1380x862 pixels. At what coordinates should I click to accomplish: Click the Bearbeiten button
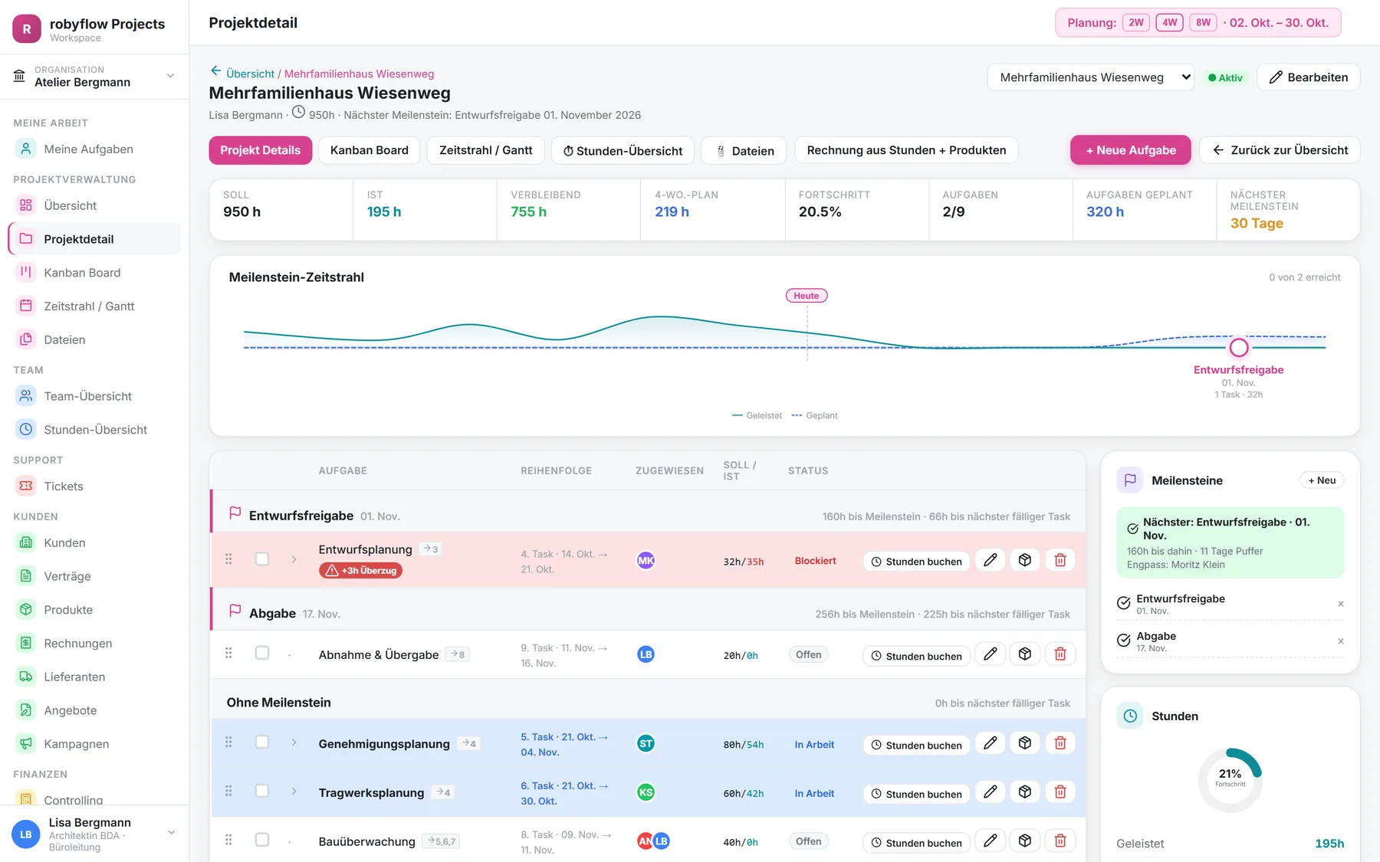[x=1308, y=77]
